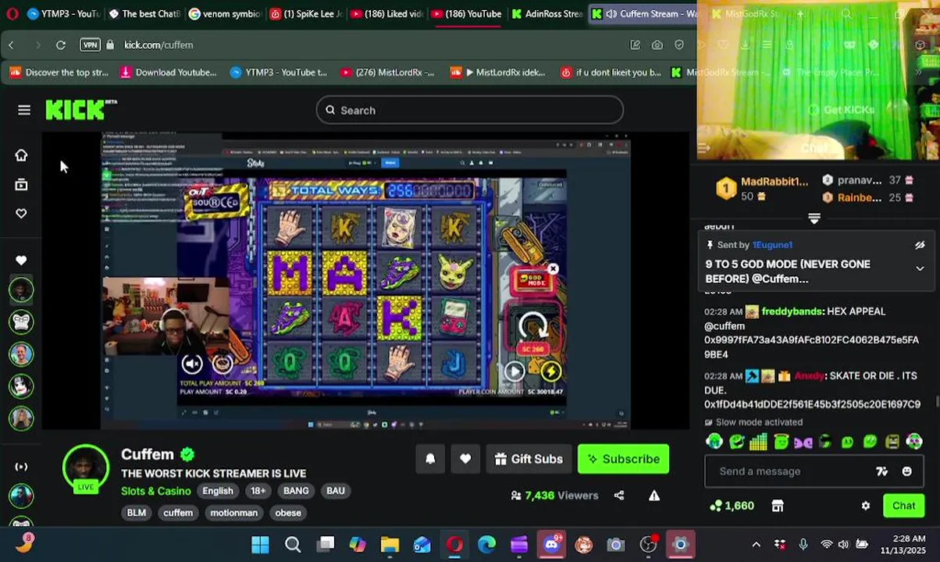The height and width of the screenshot is (562, 940).
Task: Toggle the VPN badge in address bar
Action: [91, 44]
